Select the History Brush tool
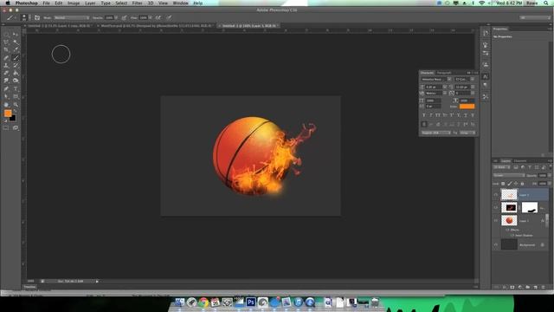The height and width of the screenshot is (312, 554). tap(16, 66)
